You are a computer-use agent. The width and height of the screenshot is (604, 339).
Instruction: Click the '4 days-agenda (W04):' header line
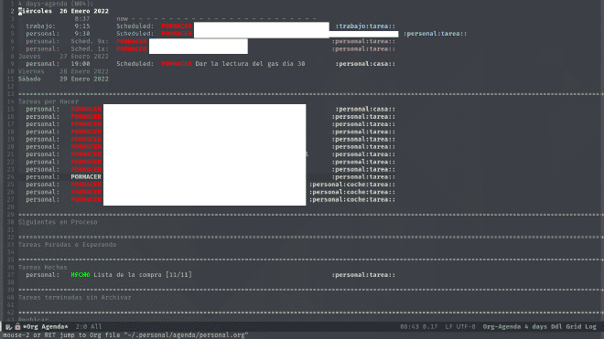pyautogui.click(x=56, y=4)
